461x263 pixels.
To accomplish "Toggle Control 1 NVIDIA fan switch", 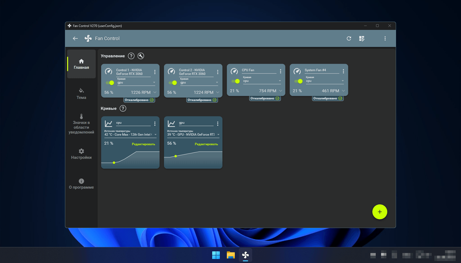I will point(110,83).
